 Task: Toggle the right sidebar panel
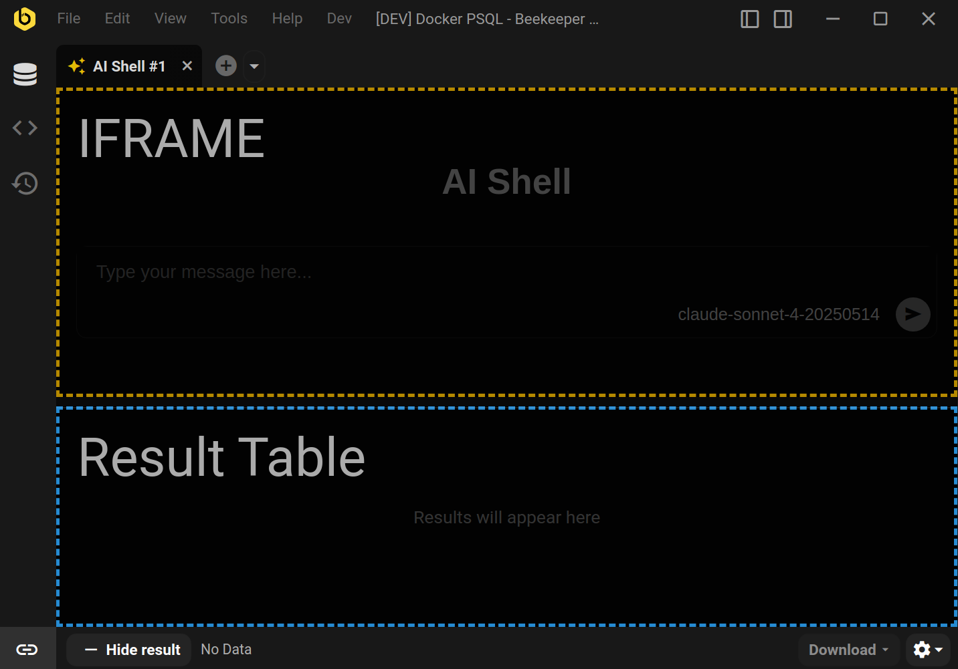pyautogui.click(x=783, y=19)
